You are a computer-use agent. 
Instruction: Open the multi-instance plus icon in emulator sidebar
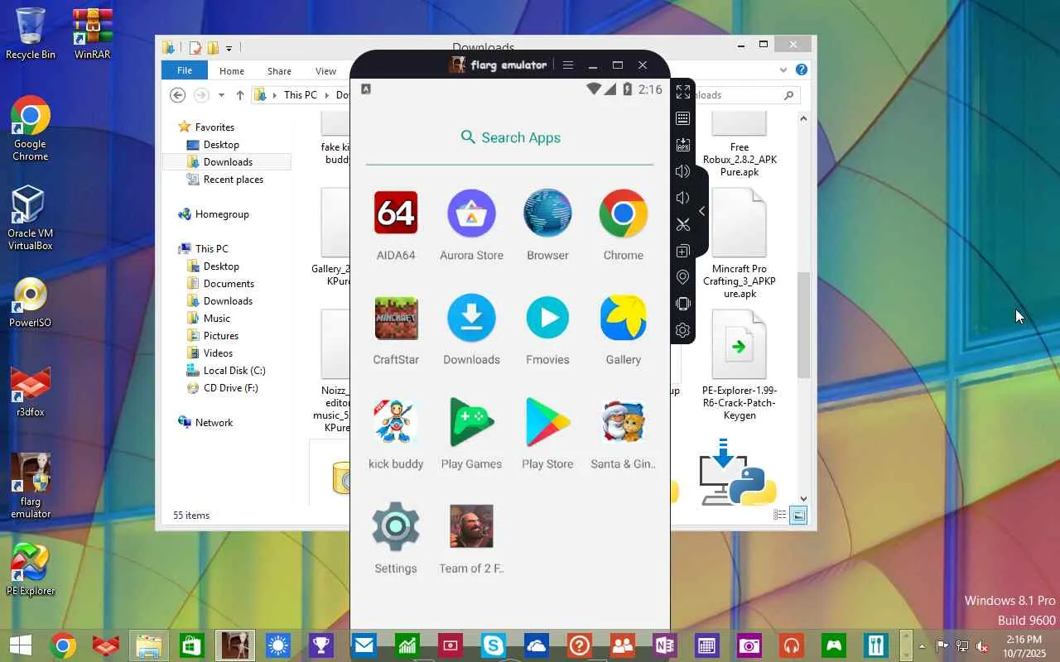(683, 251)
